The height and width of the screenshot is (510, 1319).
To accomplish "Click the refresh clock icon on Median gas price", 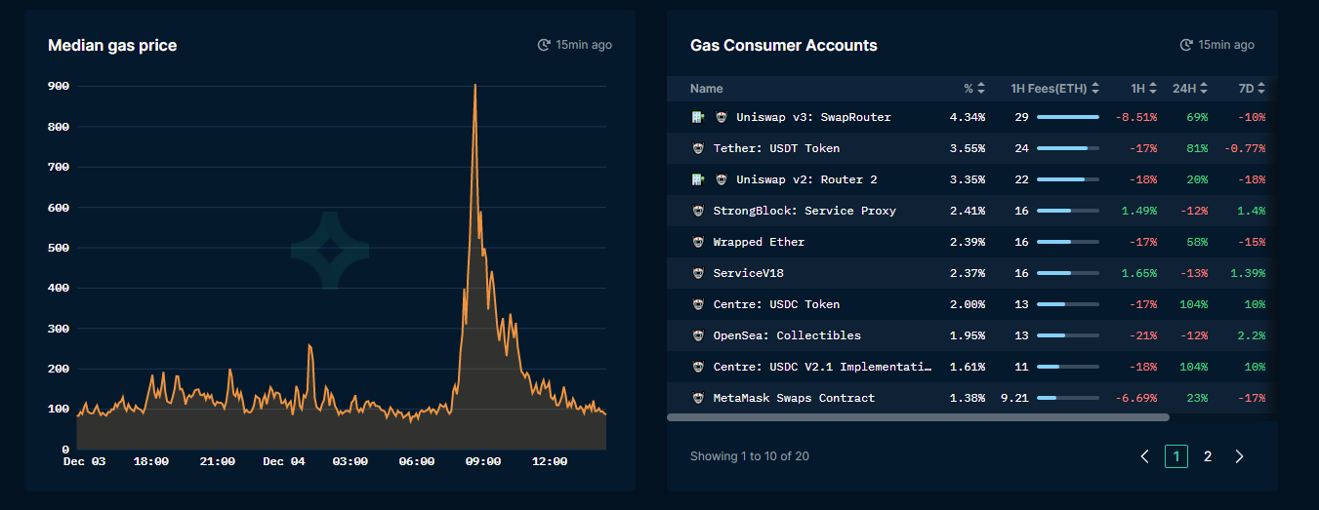I will click(544, 45).
